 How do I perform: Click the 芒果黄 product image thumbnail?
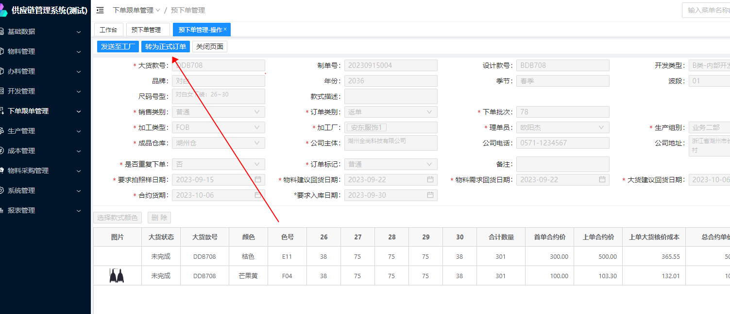pos(117,276)
